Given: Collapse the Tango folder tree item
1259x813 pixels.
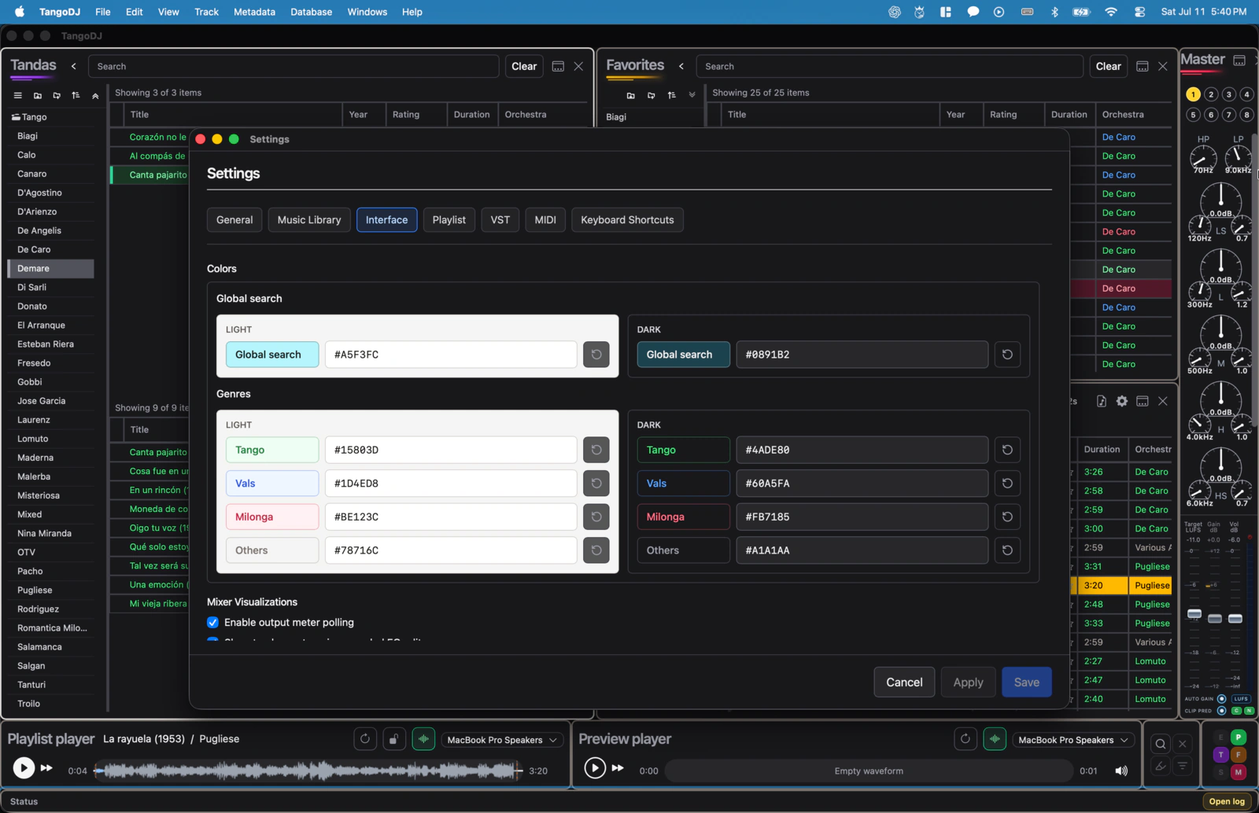Looking at the screenshot, I should pyautogui.click(x=29, y=117).
